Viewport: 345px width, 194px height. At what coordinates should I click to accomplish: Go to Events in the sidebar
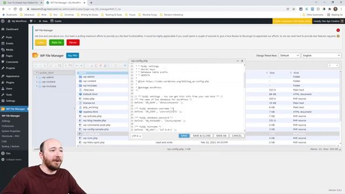pos(10,43)
